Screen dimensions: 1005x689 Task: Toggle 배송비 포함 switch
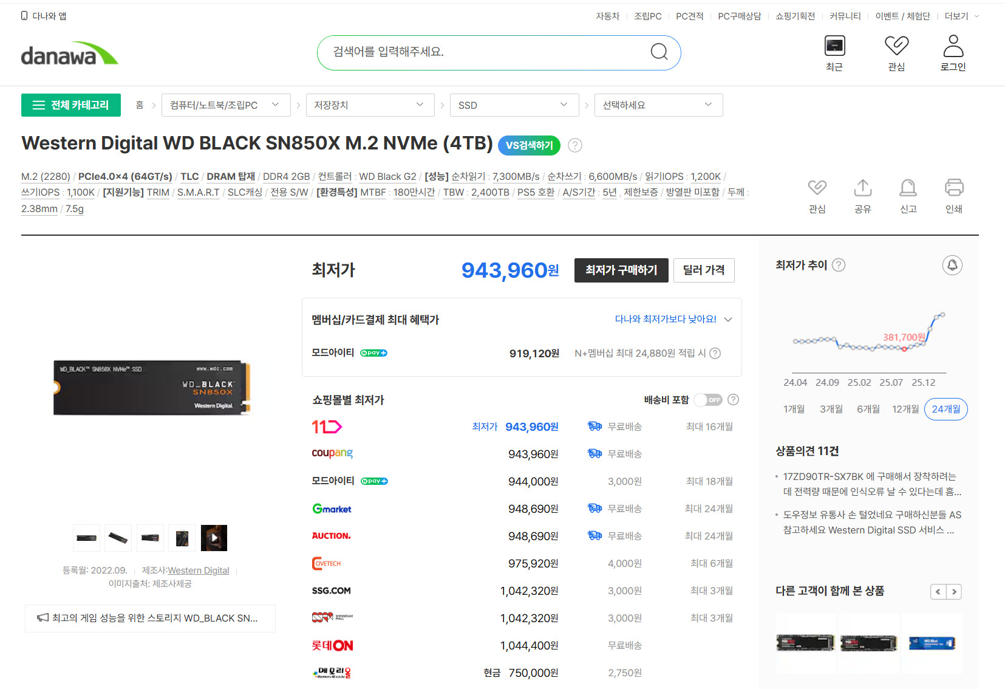pyautogui.click(x=708, y=400)
